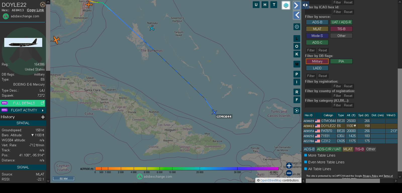Toggle ADS-C source filter
The image size is (402, 193).
tap(317, 42)
